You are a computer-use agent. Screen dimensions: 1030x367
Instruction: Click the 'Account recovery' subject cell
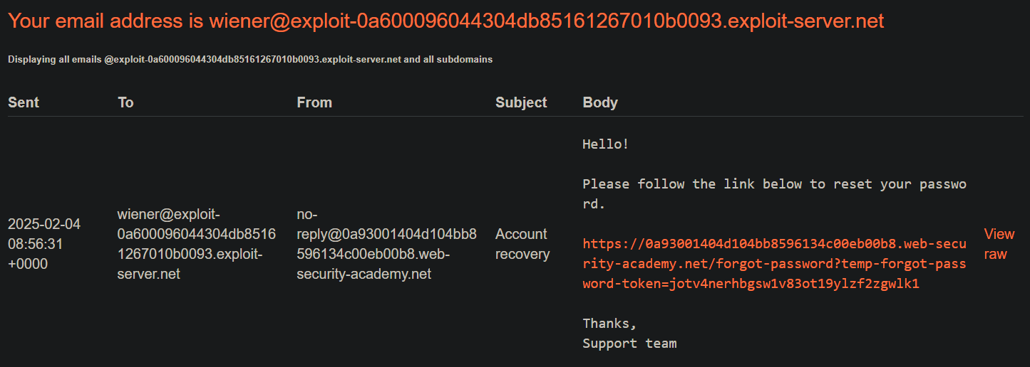click(522, 244)
